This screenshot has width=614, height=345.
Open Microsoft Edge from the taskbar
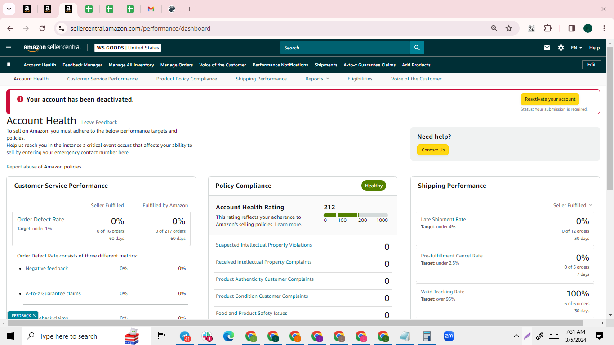click(229, 336)
